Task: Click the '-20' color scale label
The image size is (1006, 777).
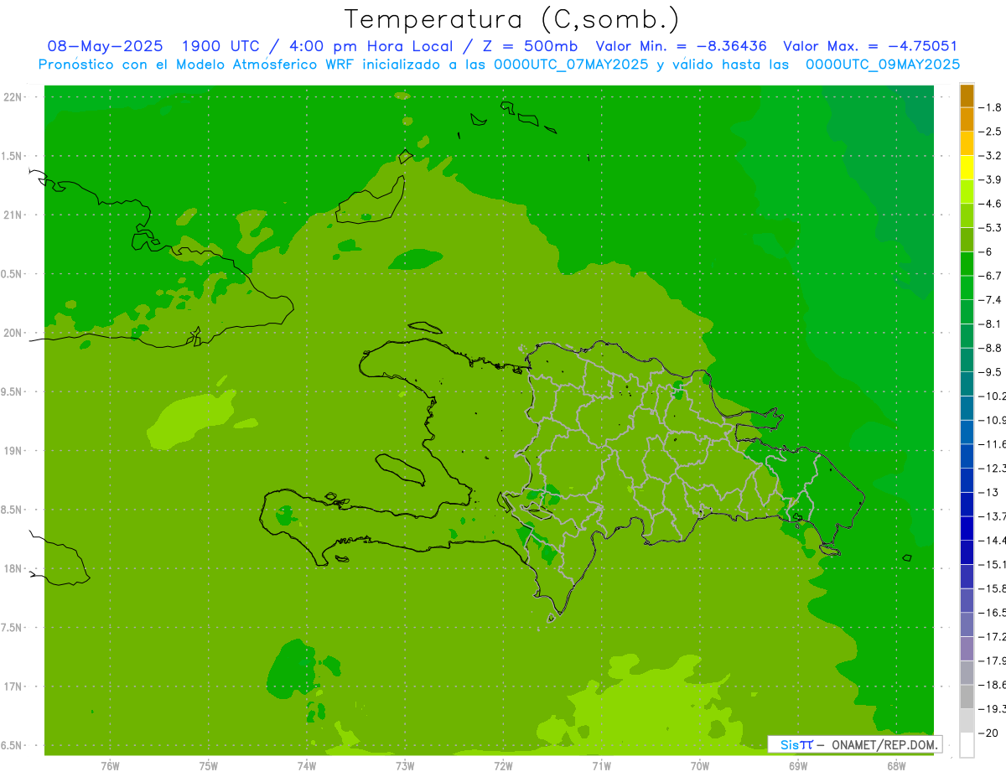Action: coord(988,733)
